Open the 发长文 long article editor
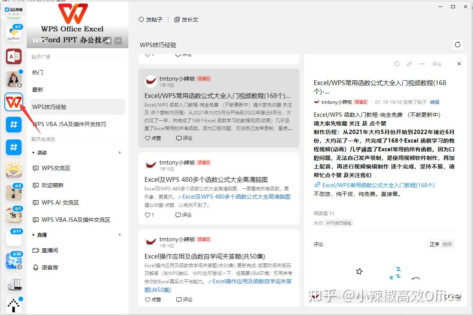 (x=186, y=19)
